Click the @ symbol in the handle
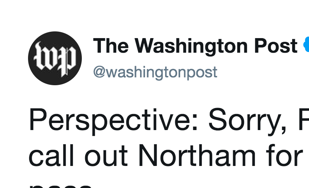Viewport: 309px width, 188px height. click(99, 73)
